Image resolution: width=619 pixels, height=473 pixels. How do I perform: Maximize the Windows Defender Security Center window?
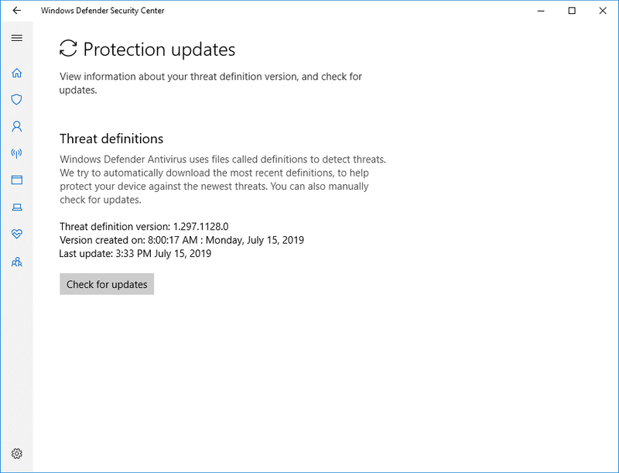pyautogui.click(x=572, y=11)
